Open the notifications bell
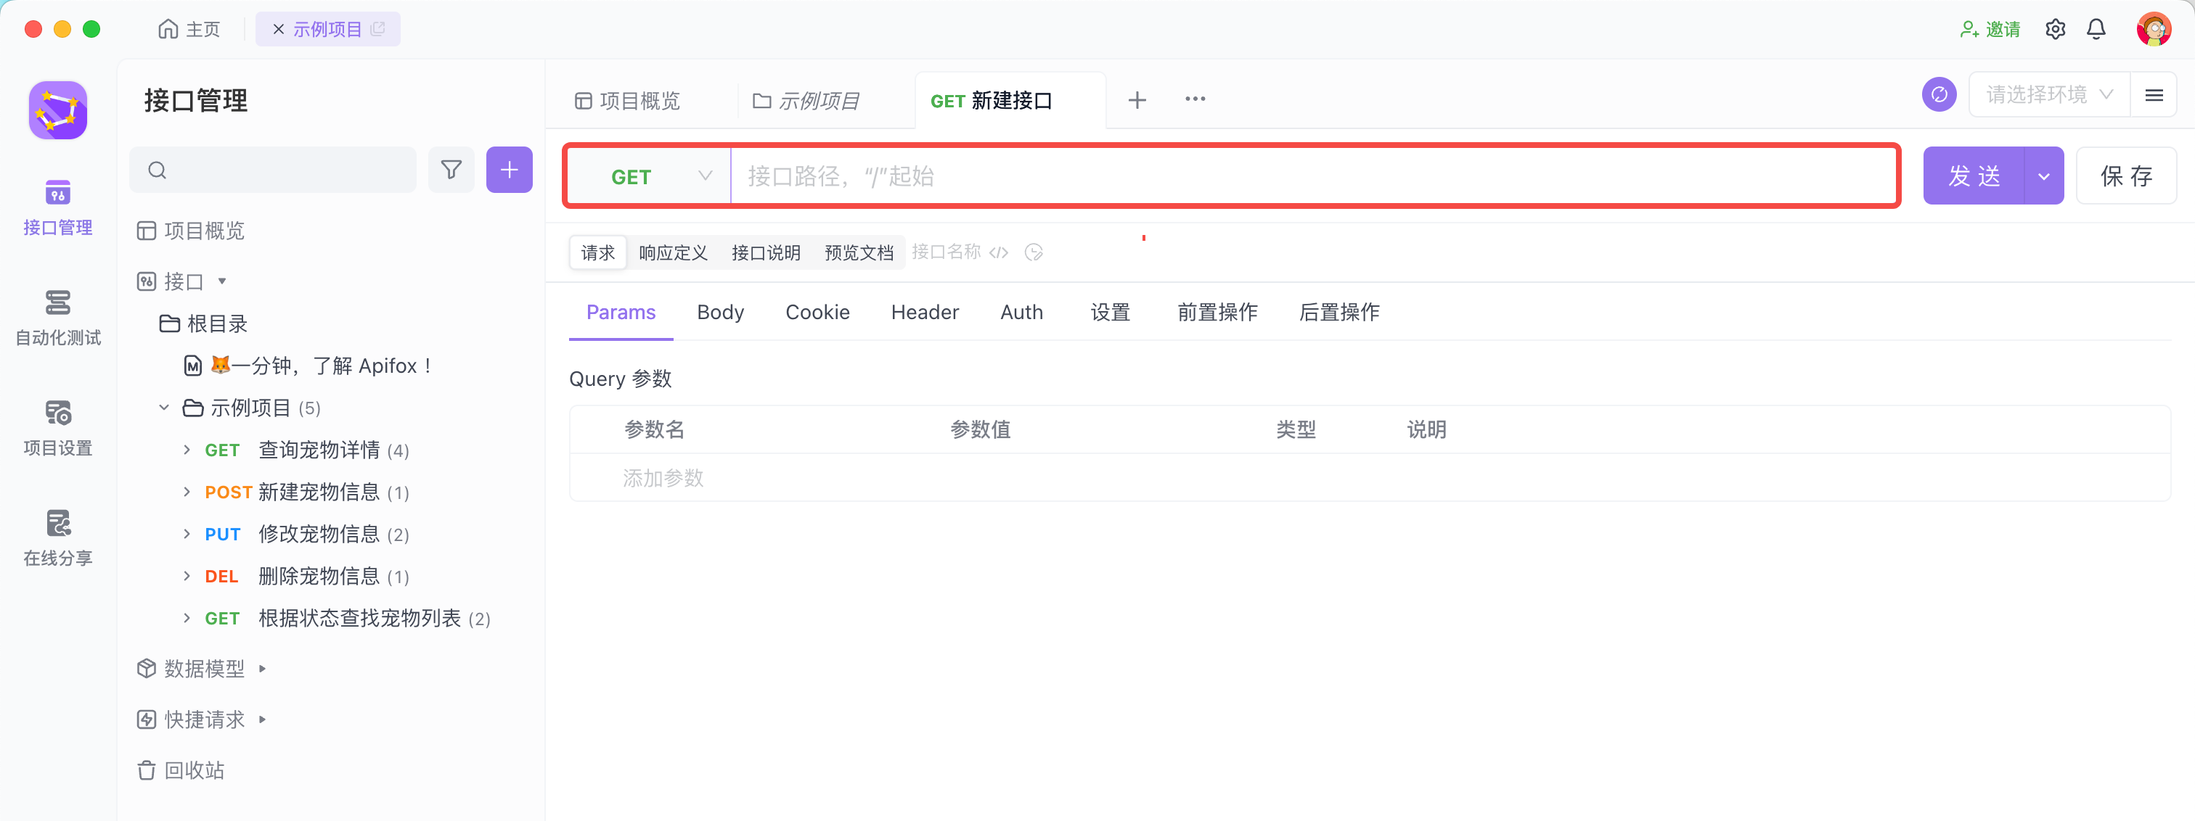The height and width of the screenshot is (821, 2195). 2096,29
